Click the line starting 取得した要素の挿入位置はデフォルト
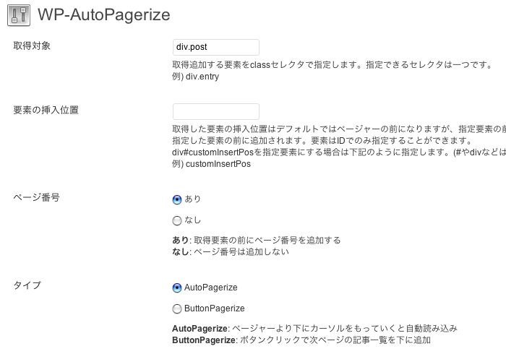506x354 pixels. [x=339, y=129]
